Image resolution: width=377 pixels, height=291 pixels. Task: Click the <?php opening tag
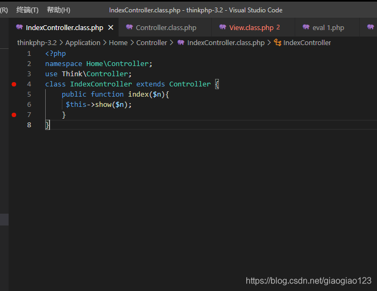click(x=55, y=54)
